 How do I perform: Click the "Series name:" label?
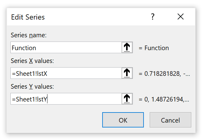[28, 35]
